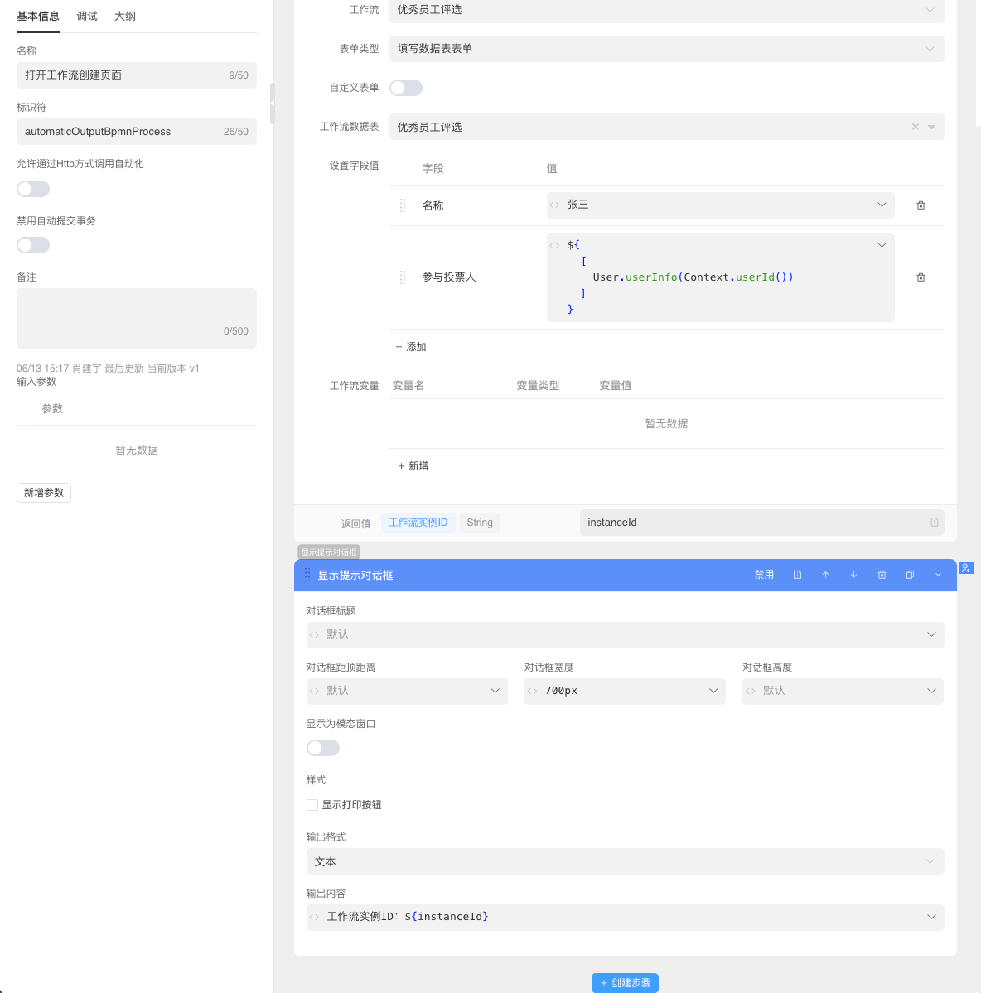Switch to the 大纲 tab
Screen dimensions: 981x993
pyautogui.click(x=125, y=17)
